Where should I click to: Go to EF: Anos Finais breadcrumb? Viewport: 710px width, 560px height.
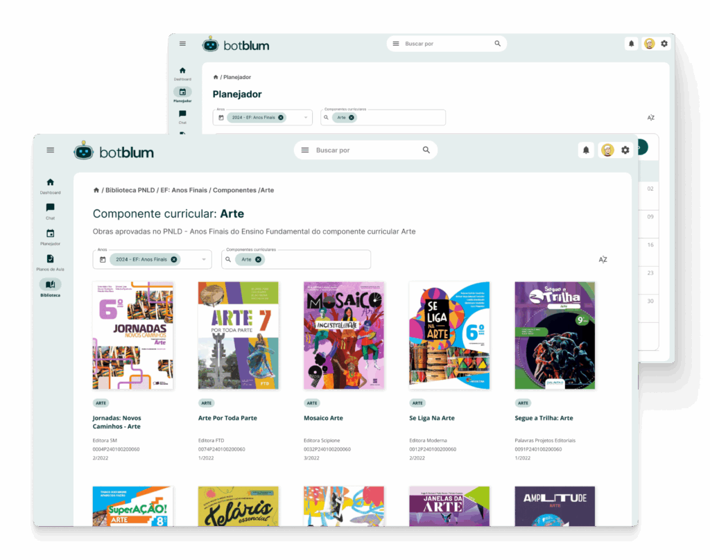coord(184,190)
